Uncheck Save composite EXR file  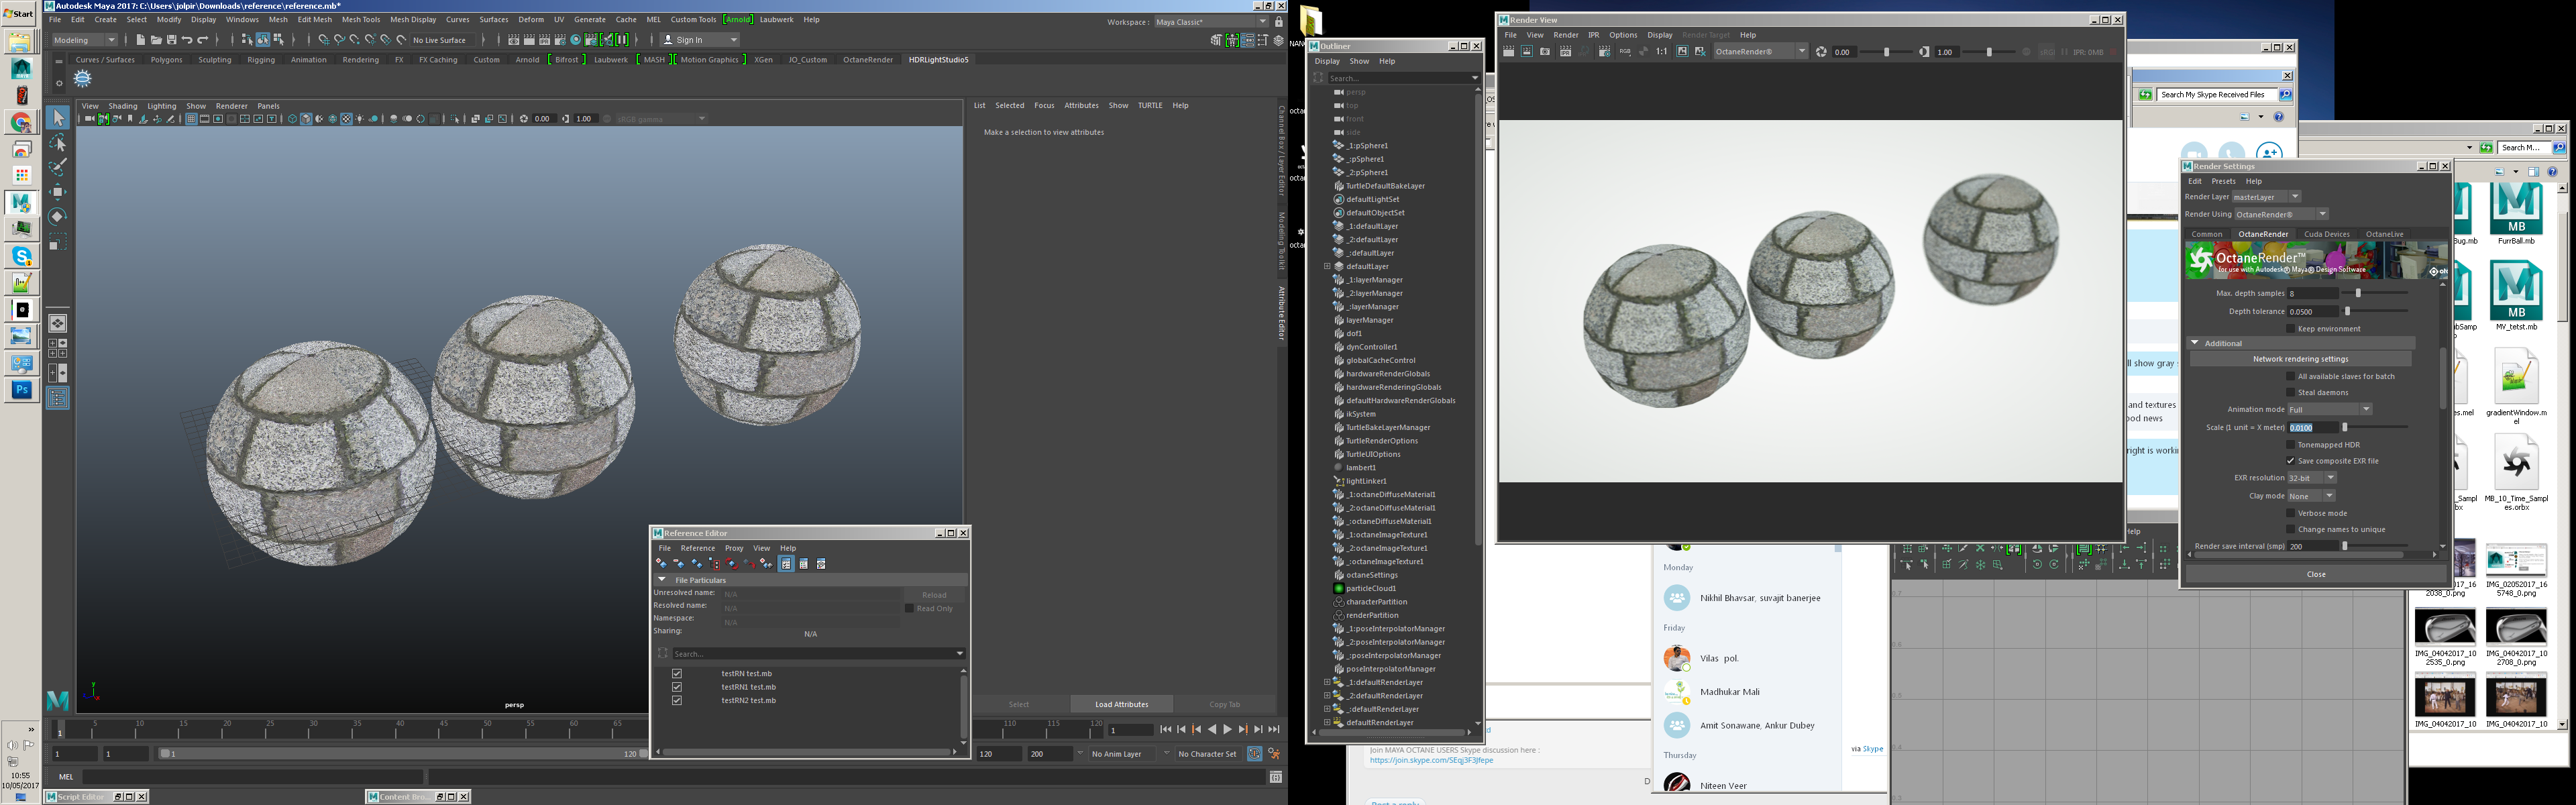pyautogui.click(x=2290, y=461)
